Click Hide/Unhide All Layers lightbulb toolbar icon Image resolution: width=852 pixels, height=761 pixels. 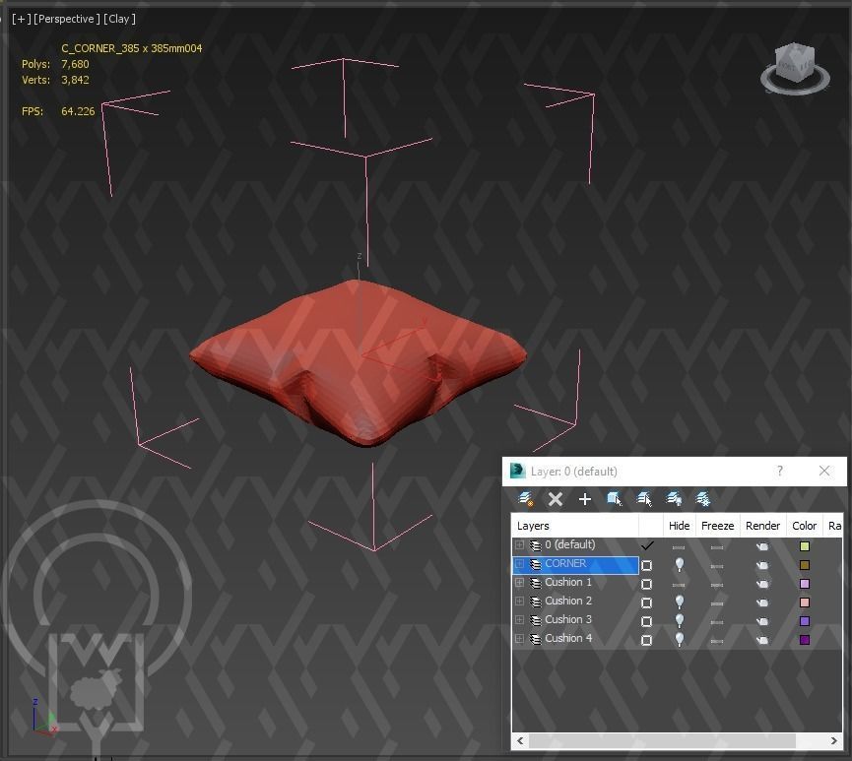click(x=674, y=499)
